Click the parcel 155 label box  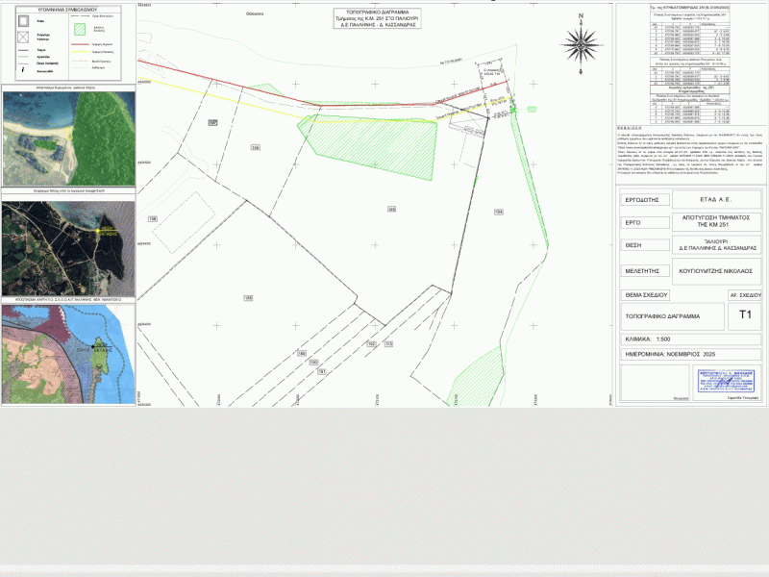click(x=248, y=298)
